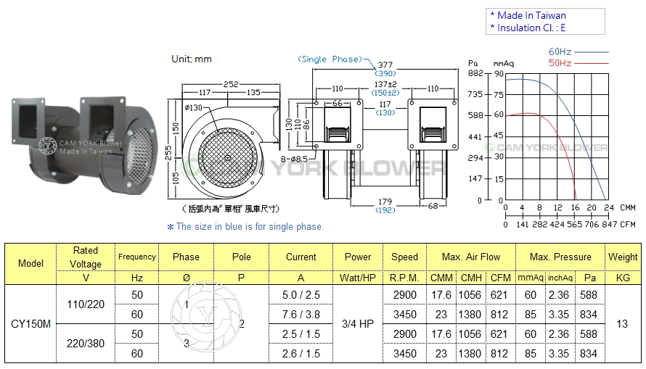Click the (390) single-phase width dimension
Image resolution: width=646 pixels, height=369 pixels.
(385, 73)
